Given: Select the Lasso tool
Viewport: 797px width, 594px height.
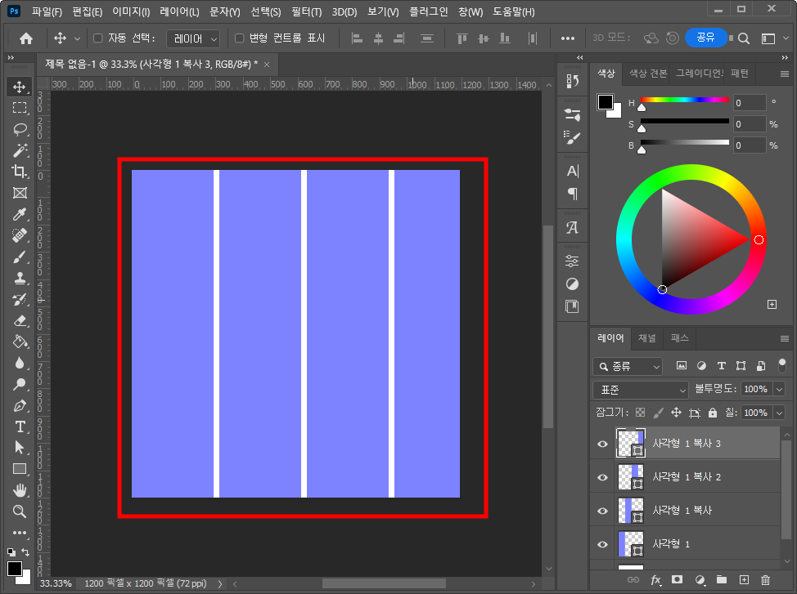Looking at the screenshot, I should coord(20,129).
